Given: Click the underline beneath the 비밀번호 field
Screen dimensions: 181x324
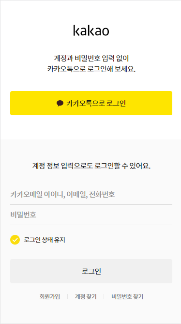Looking at the screenshot, I should coord(91,225).
